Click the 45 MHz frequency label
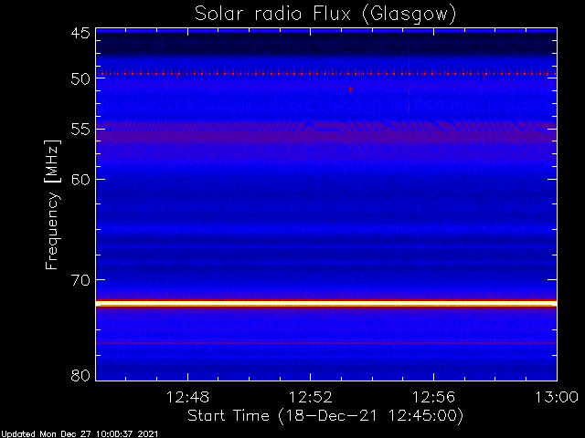Viewport: 585px width, 438px height. coord(80,34)
